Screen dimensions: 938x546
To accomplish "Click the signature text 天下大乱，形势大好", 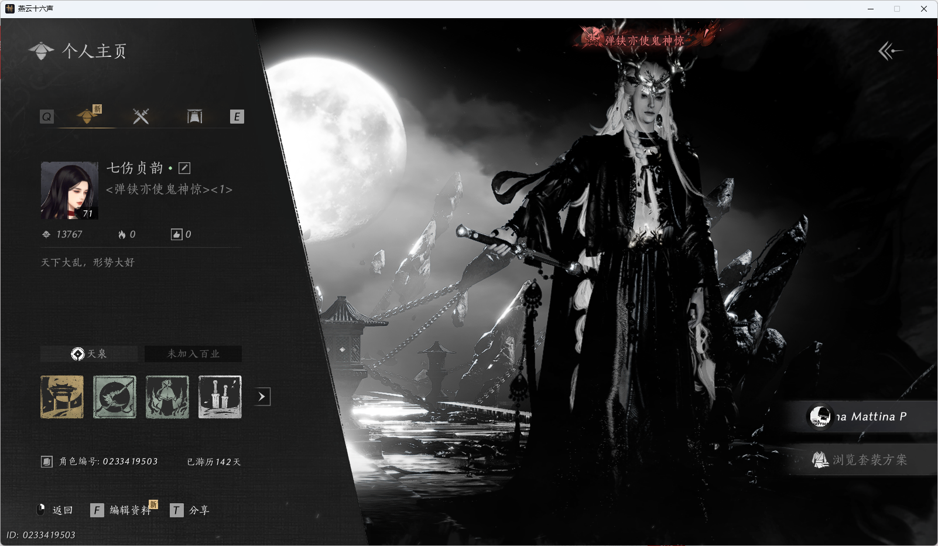I will coord(88,262).
